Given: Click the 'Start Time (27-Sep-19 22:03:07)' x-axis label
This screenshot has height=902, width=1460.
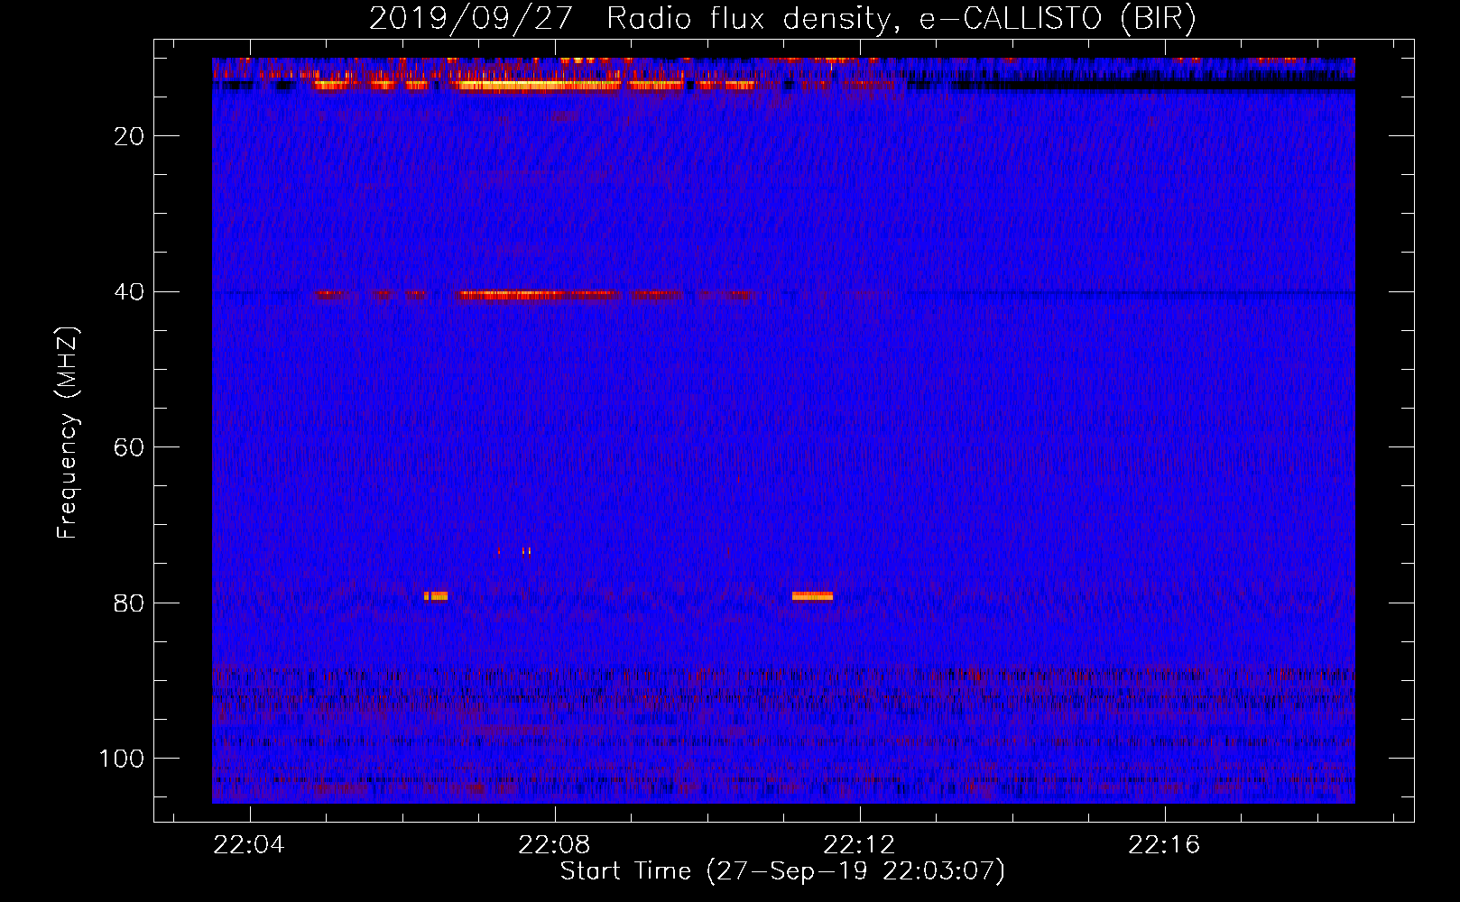Looking at the screenshot, I should [782, 871].
